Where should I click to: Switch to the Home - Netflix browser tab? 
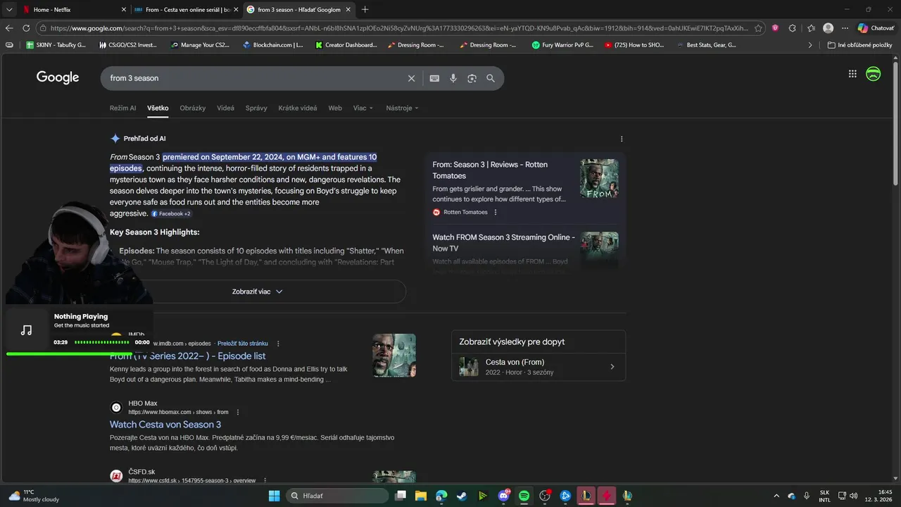(x=73, y=10)
